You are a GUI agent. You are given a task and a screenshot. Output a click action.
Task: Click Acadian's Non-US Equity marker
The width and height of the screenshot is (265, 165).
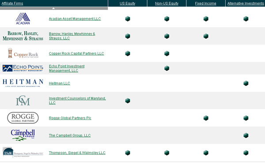[x=167, y=19]
